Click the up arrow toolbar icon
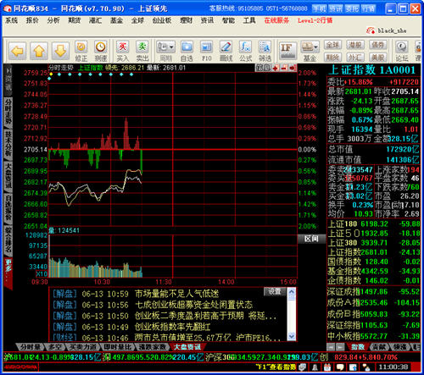 pyautogui.click(x=39, y=51)
